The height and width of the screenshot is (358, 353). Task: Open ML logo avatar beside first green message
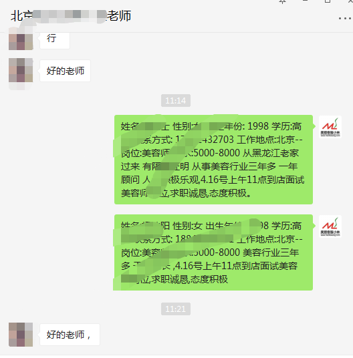coord(330,127)
